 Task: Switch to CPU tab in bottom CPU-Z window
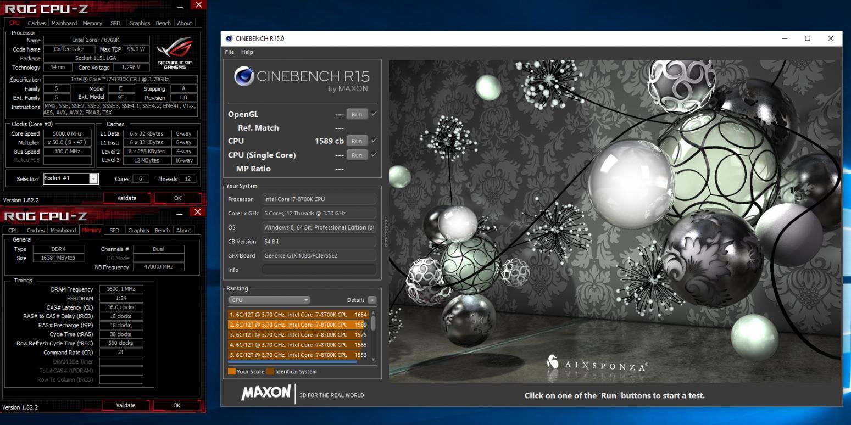click(13, 230)
